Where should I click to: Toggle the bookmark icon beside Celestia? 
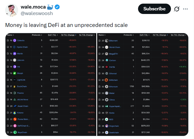[x=8, y=40]
